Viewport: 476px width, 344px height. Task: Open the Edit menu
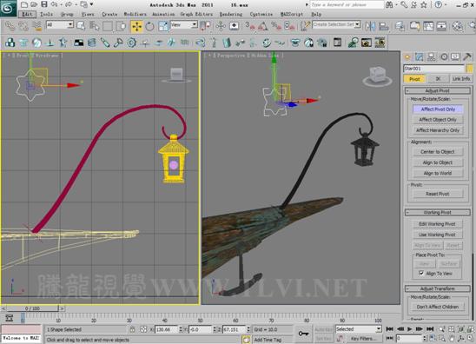(x=27, y=14)
